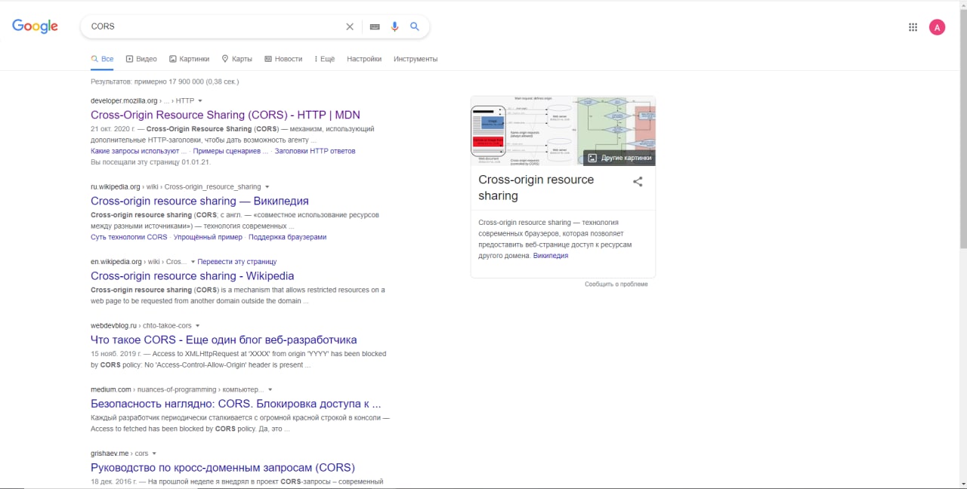
Task: Open Cross-origin resource sharing - Wikipedia result
Action: [193, 276]
